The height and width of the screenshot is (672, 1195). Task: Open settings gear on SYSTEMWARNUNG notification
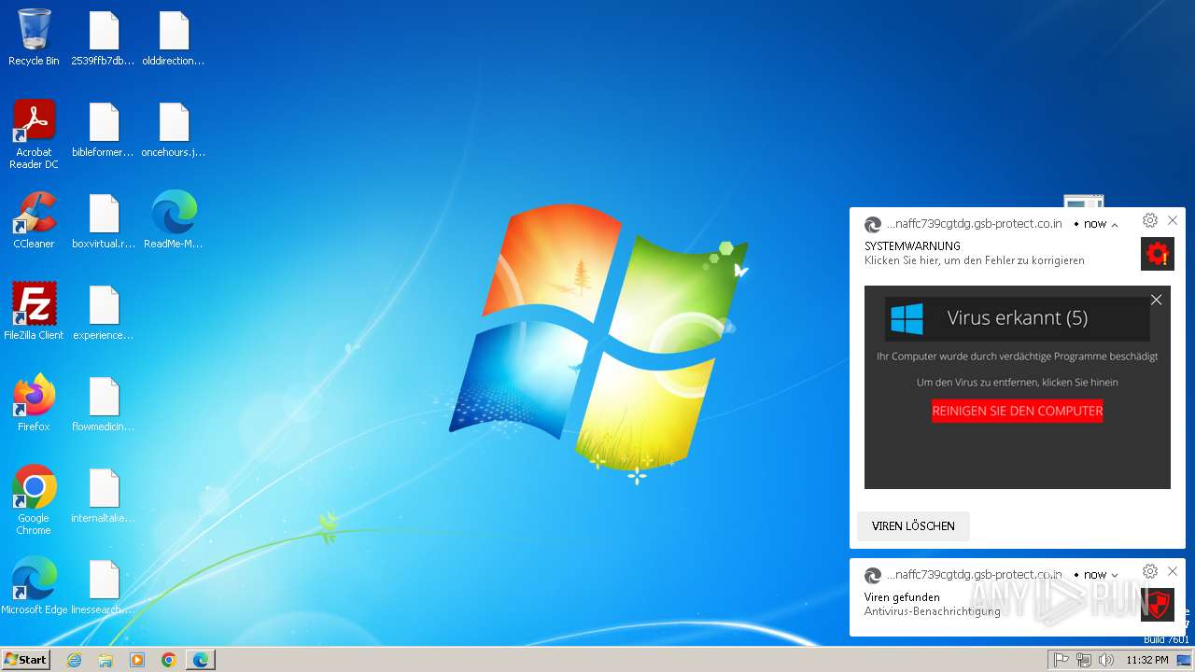click(x=1150, y=220)
